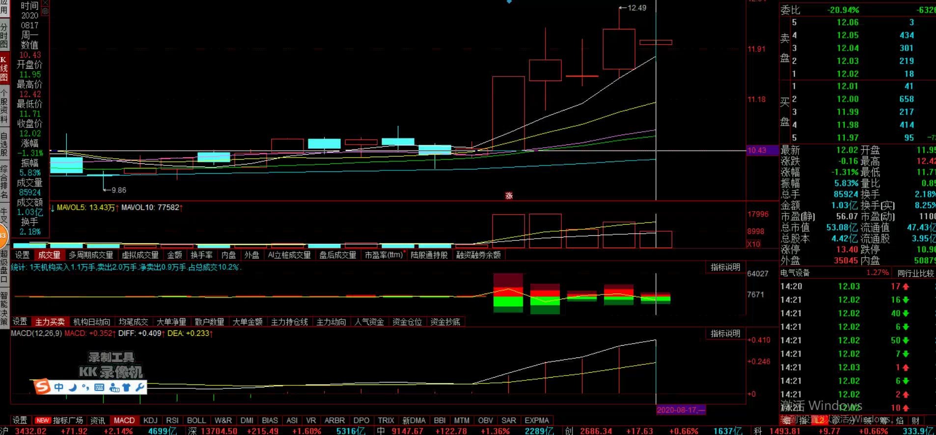Open info panel gear settings
The width and height of the screenshot is (936, 435).
pyautogui.click(x=45, y=11)
